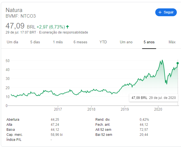Click the Alt 52 sem value 72,57
The height and width of the screenshot is (147, 181).
click(144, 130)
